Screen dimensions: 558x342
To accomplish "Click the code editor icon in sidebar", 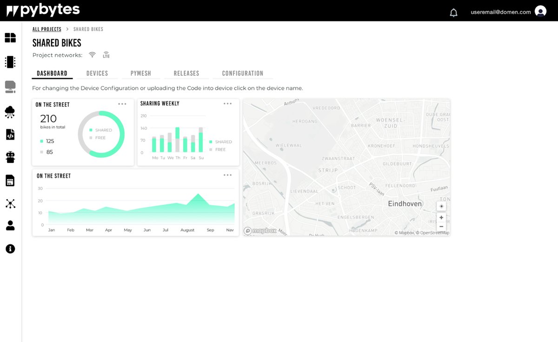I will 10,134.
